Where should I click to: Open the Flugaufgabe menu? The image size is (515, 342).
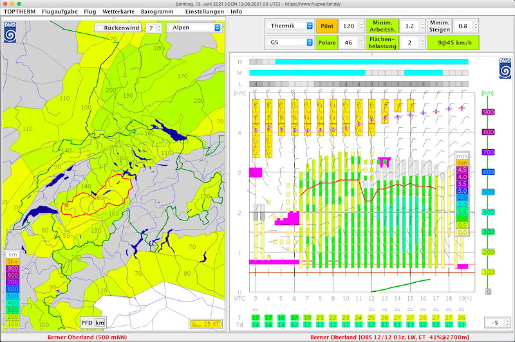[60, 12]
